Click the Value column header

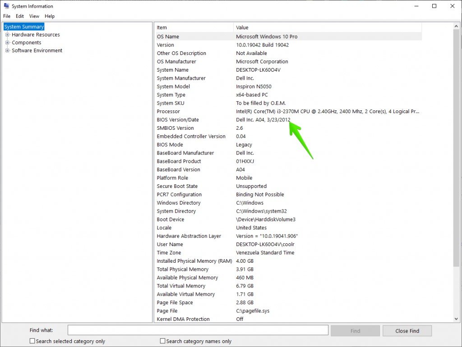pos(328,27)
